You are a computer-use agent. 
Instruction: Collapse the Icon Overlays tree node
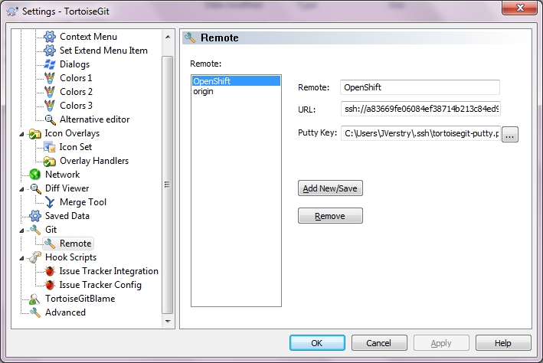point(21,134)
